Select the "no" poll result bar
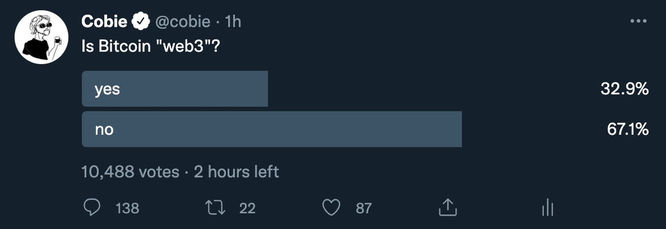Image resolution: width=666 pixels, height=229 pixels. point(272,129)
